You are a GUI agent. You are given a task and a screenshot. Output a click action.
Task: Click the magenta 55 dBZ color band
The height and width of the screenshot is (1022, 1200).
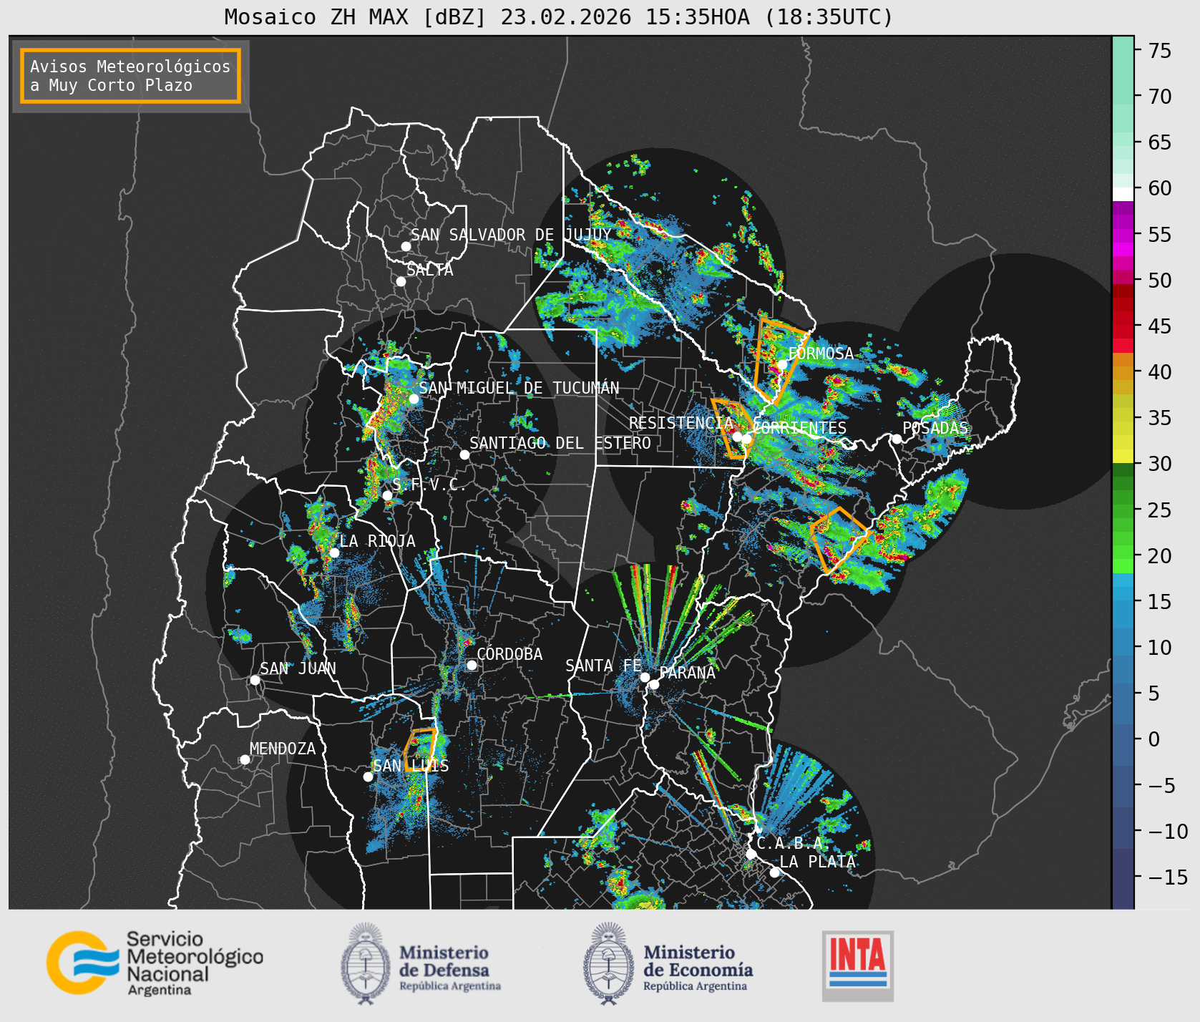click(1123, 235)
